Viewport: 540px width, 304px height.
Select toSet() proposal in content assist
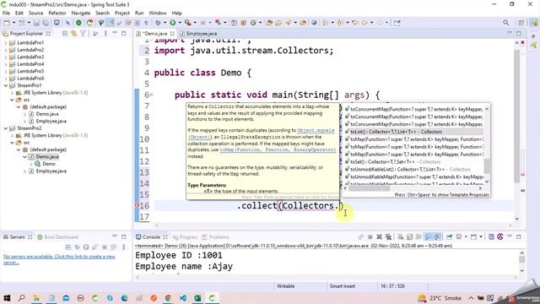coord(413,161)
